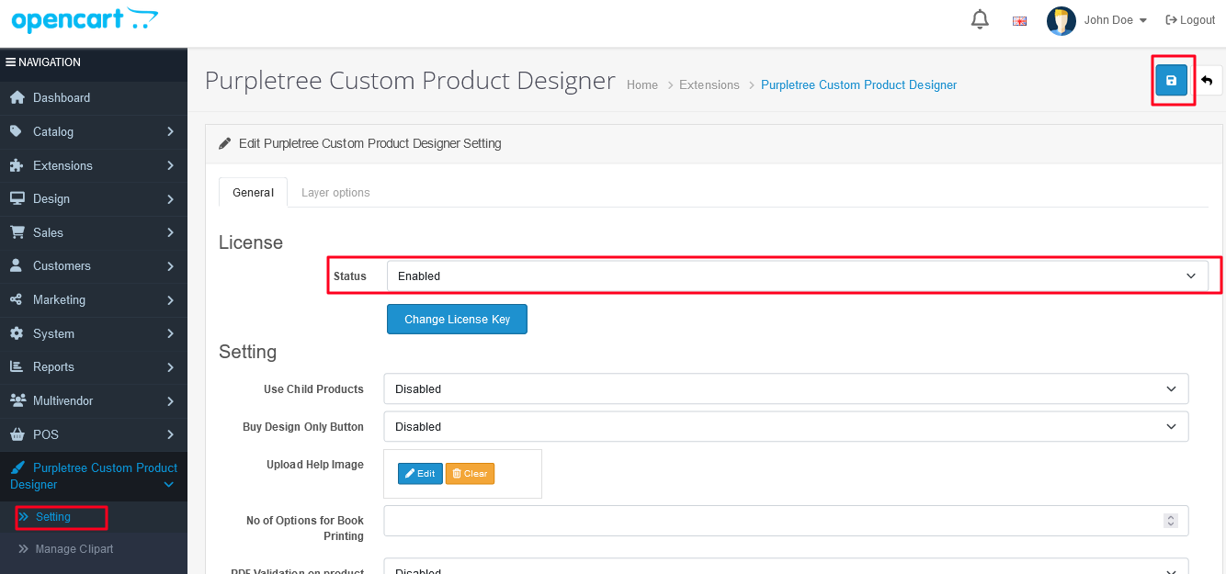Click the Catalog tag icon

pos(17,131)
